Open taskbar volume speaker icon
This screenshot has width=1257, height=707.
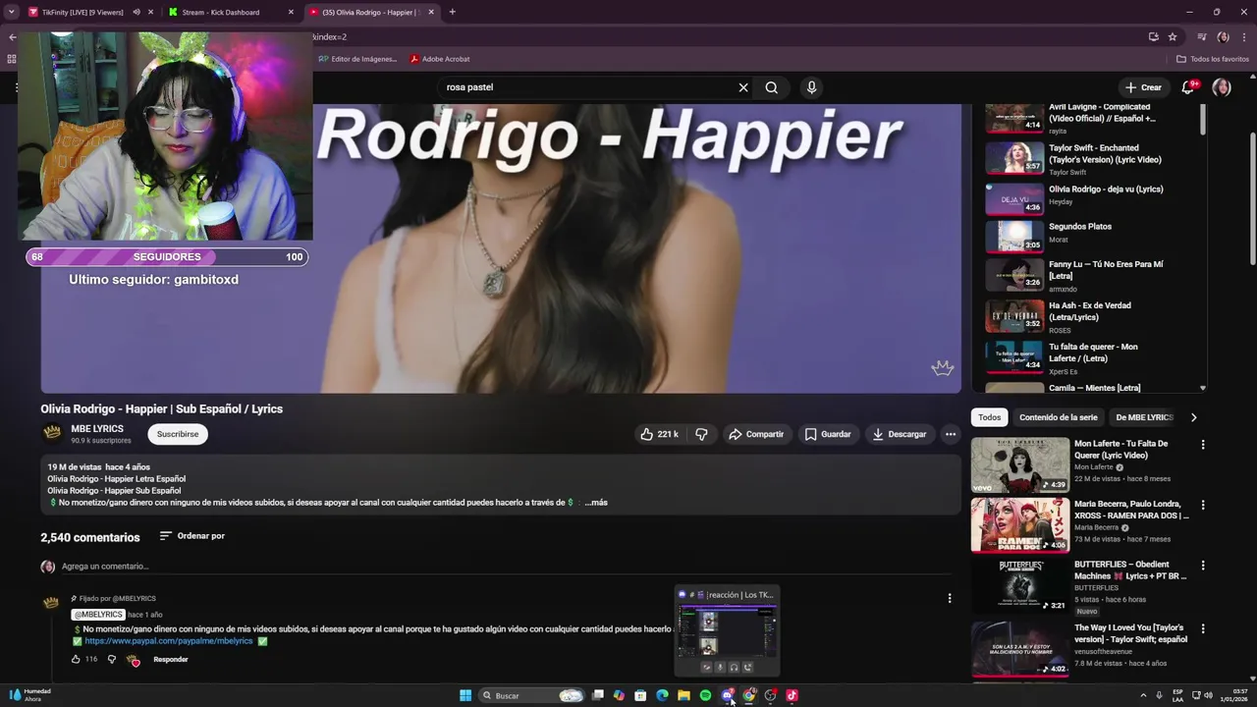pyautogui.click(x=1208, y=695)
